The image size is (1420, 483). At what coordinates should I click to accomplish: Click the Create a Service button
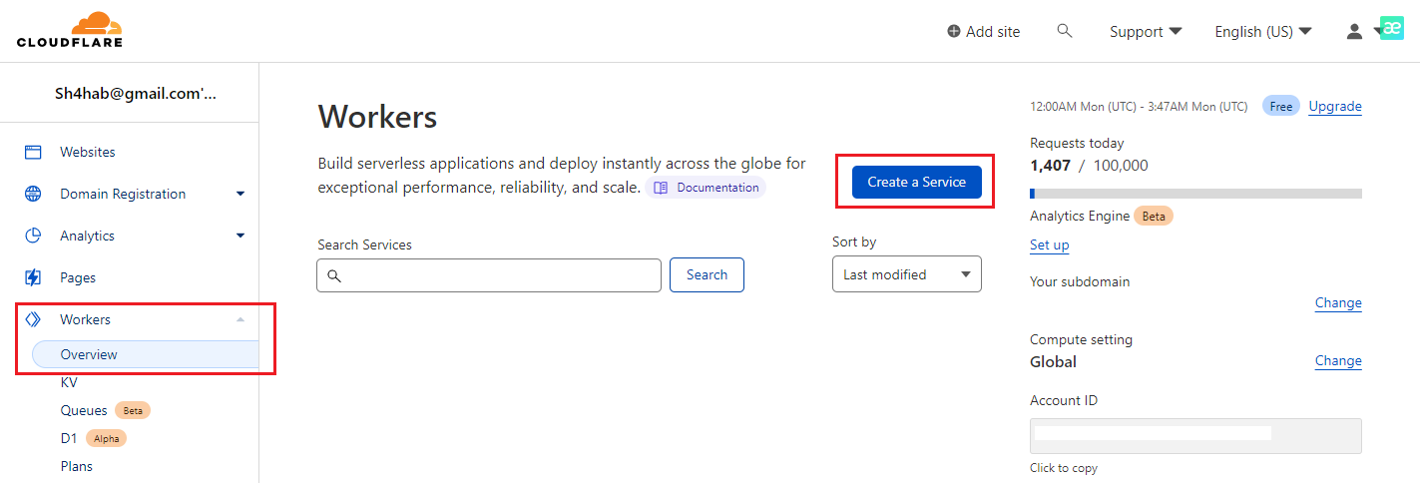pyautogui.click(x=916, y=182)
